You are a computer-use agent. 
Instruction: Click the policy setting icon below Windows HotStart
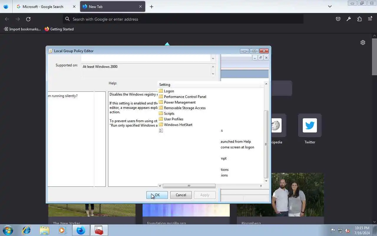[x=161, y=130]
